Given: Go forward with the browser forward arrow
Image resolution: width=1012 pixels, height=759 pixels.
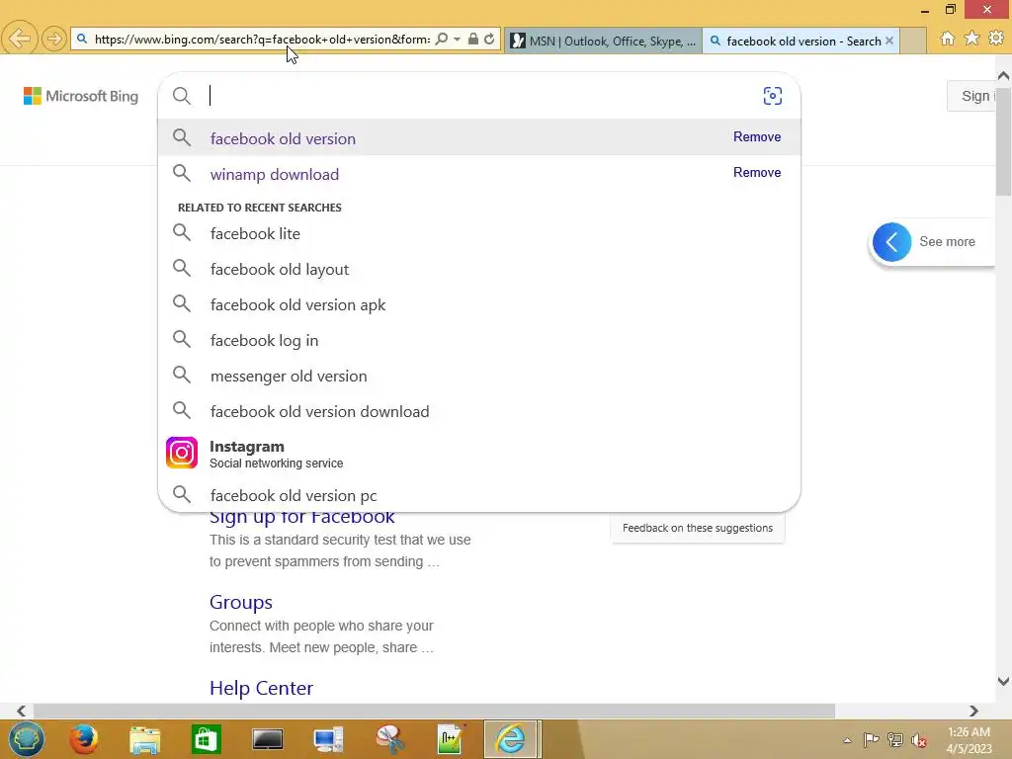Looking at the screenshot, I should coord(54,39).
